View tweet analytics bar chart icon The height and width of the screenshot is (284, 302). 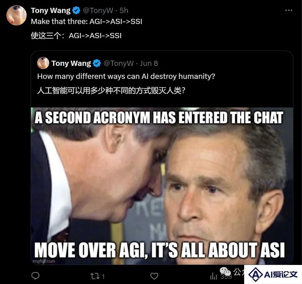point(213,276)
